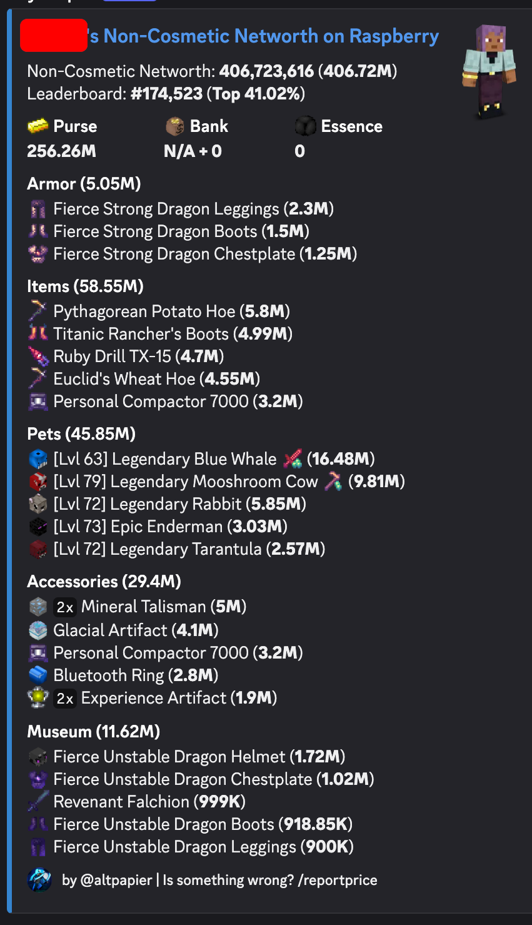Click the pickaxe emoji beside Mooshroom Cow
532x925 pixels.
(x=333, y=482)
